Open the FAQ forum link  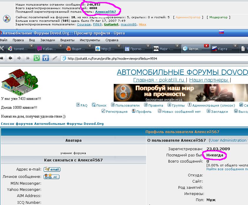click(x=82, y=105)
